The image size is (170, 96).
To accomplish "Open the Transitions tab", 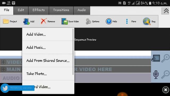I will pos(61,10).
